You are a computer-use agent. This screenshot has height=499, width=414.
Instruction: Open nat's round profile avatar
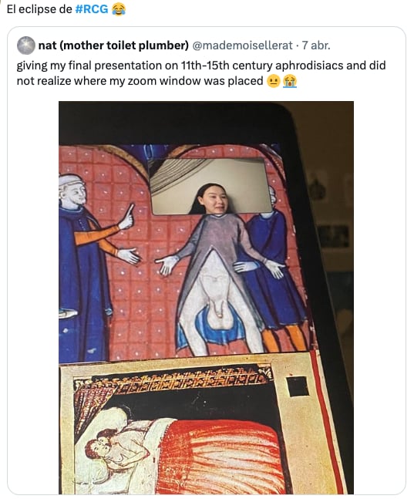[x=25, y=46]
